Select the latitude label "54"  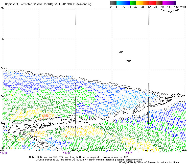[2, 96]
